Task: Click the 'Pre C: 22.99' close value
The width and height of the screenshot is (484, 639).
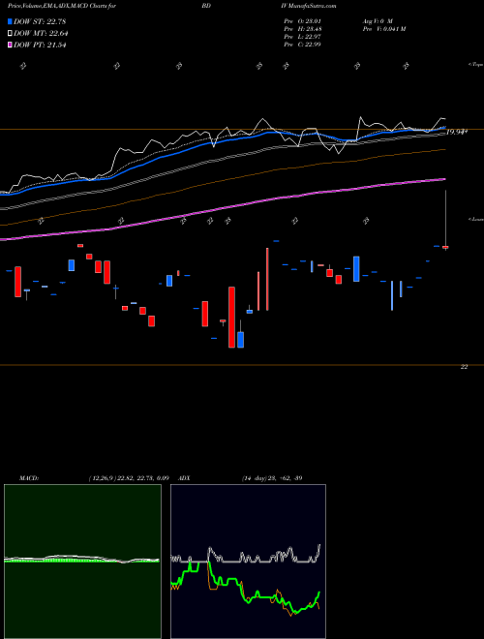Action: (x=302, y=45)
